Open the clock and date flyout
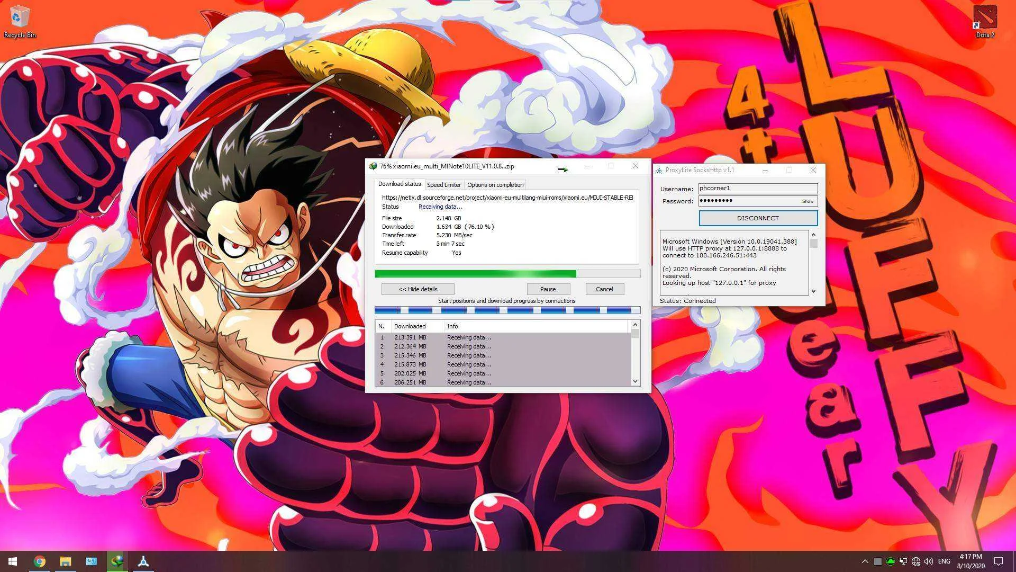The image size is (1016, 572). point(970,561)
